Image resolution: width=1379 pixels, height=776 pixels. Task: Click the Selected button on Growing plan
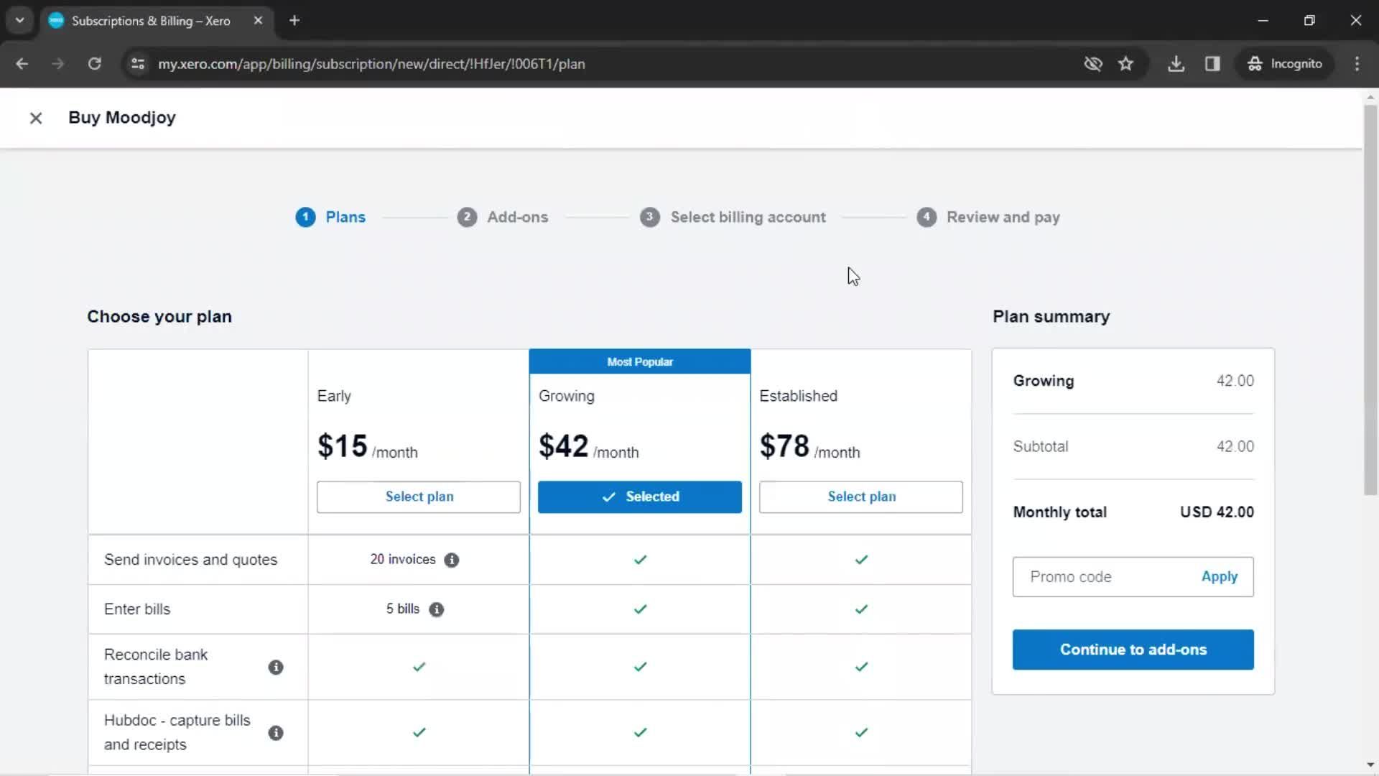click(x=640, y=497)
